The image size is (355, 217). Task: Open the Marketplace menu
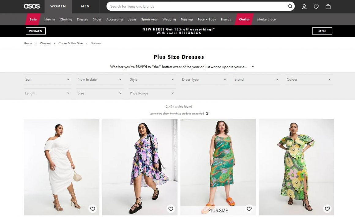click(x=266, y=20)
